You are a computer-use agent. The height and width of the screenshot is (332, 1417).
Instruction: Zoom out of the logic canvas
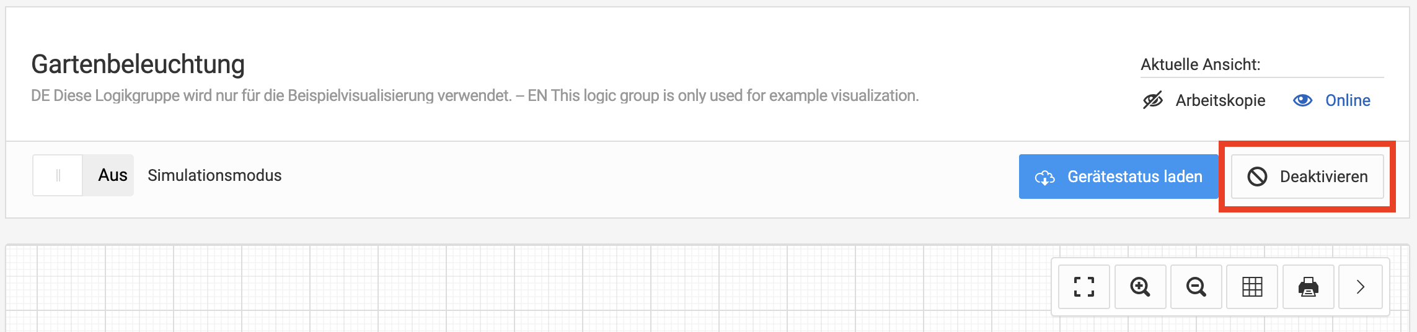1196,287
